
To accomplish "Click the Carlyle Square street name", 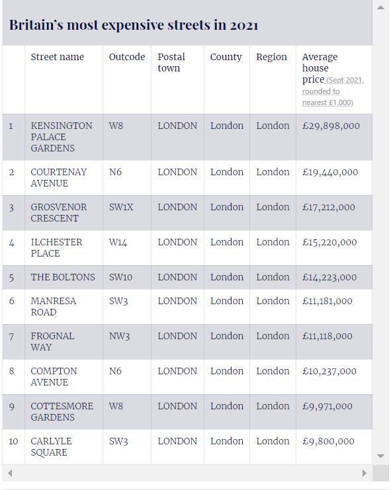I will 51,447.
